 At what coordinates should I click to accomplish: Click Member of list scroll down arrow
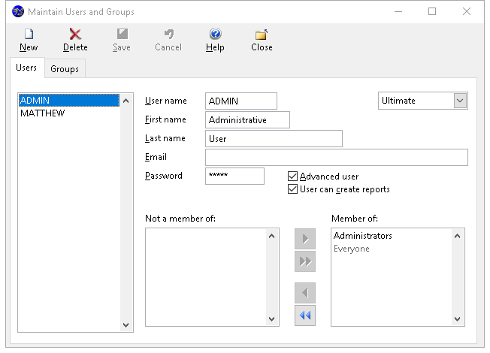click(457, 319)
